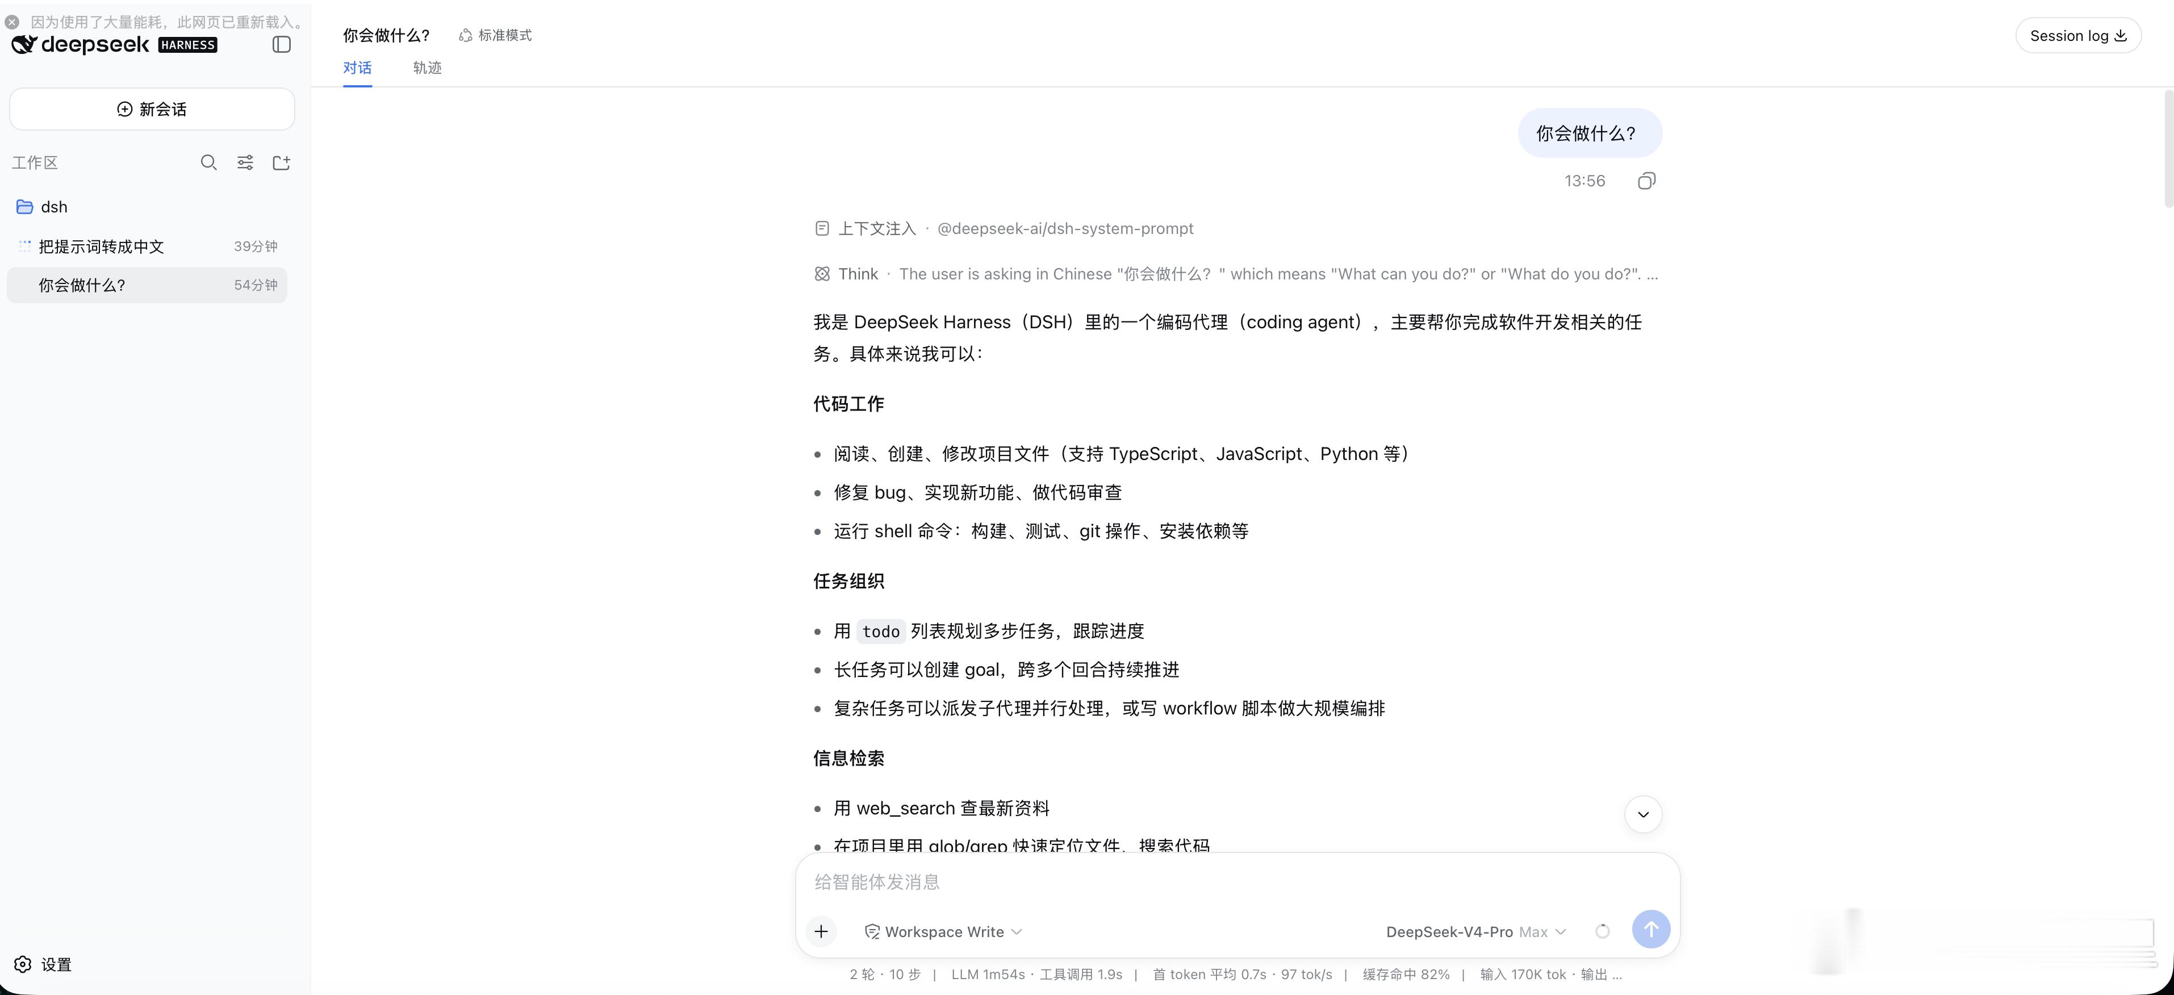Click the 工作区 section label
This screenshot has width=2174, height=995.
[x=35, y=163]
